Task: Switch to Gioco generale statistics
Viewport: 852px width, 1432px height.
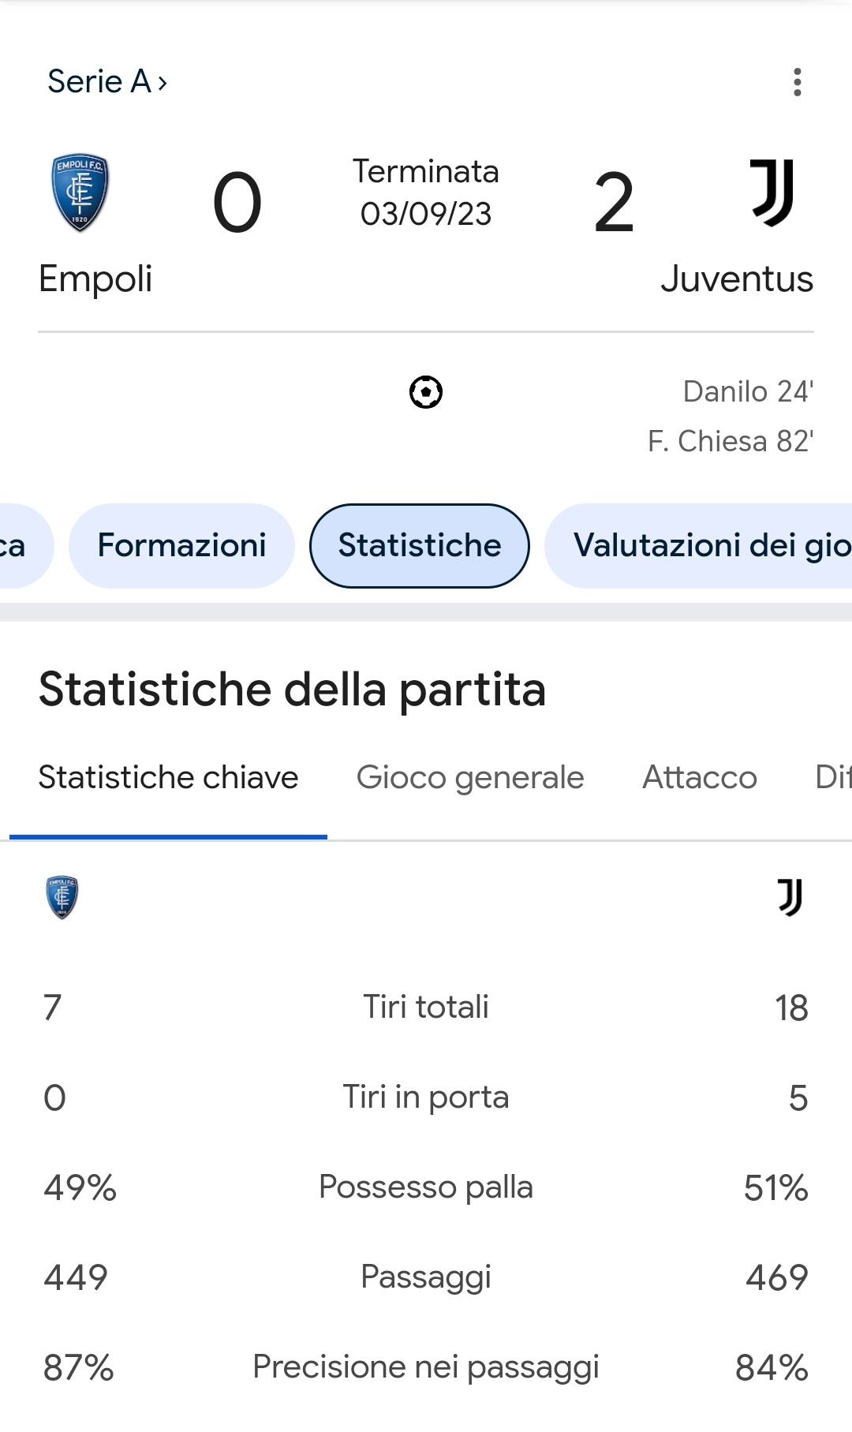Action: click(x=470, y=778)
